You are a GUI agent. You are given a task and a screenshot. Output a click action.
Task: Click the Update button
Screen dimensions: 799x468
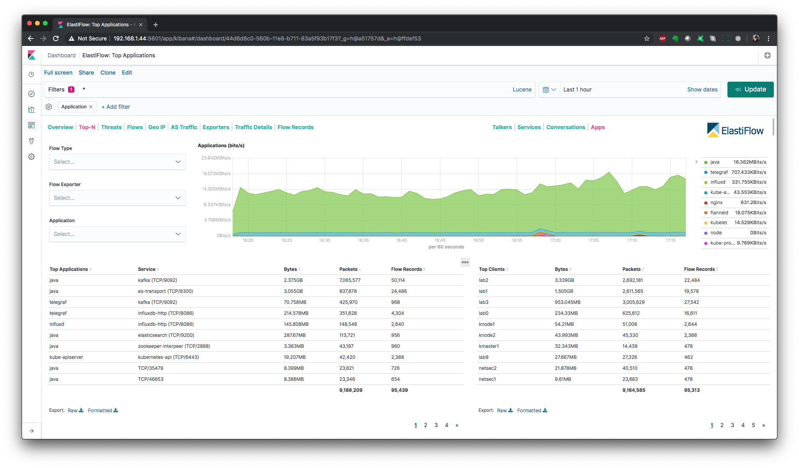click(750, 90)
